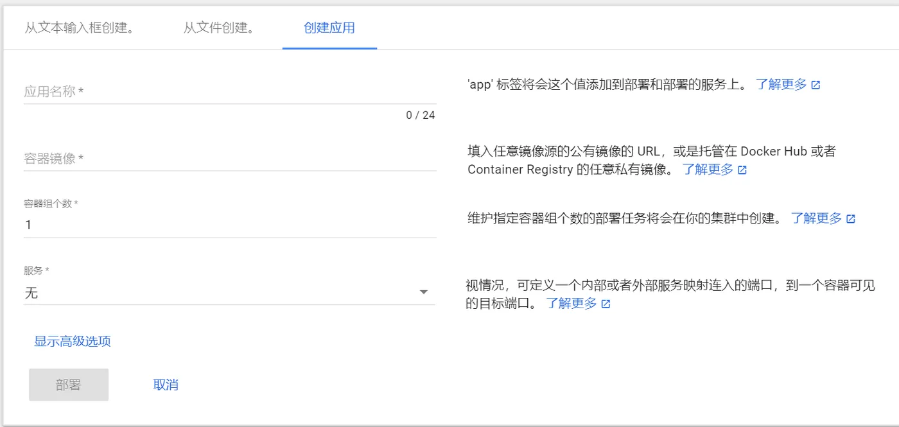The height and width of the screenshot is (427, 899).
Task: Click the 取消 button
Action: [x=166, y=385]
